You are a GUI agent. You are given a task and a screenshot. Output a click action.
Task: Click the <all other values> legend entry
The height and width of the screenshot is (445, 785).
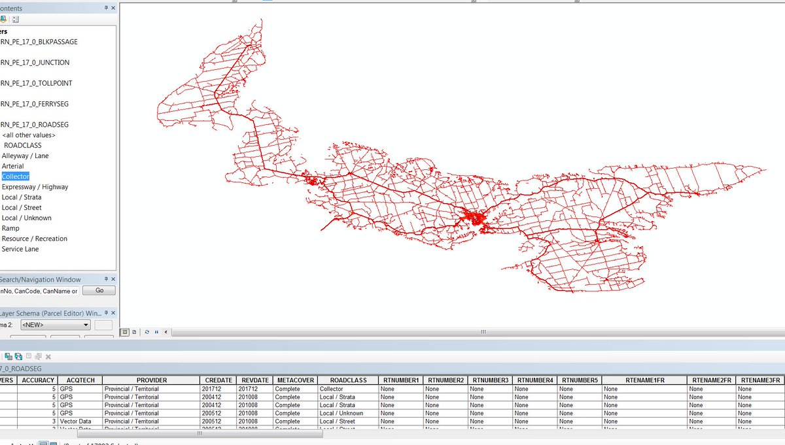[29, 135]
